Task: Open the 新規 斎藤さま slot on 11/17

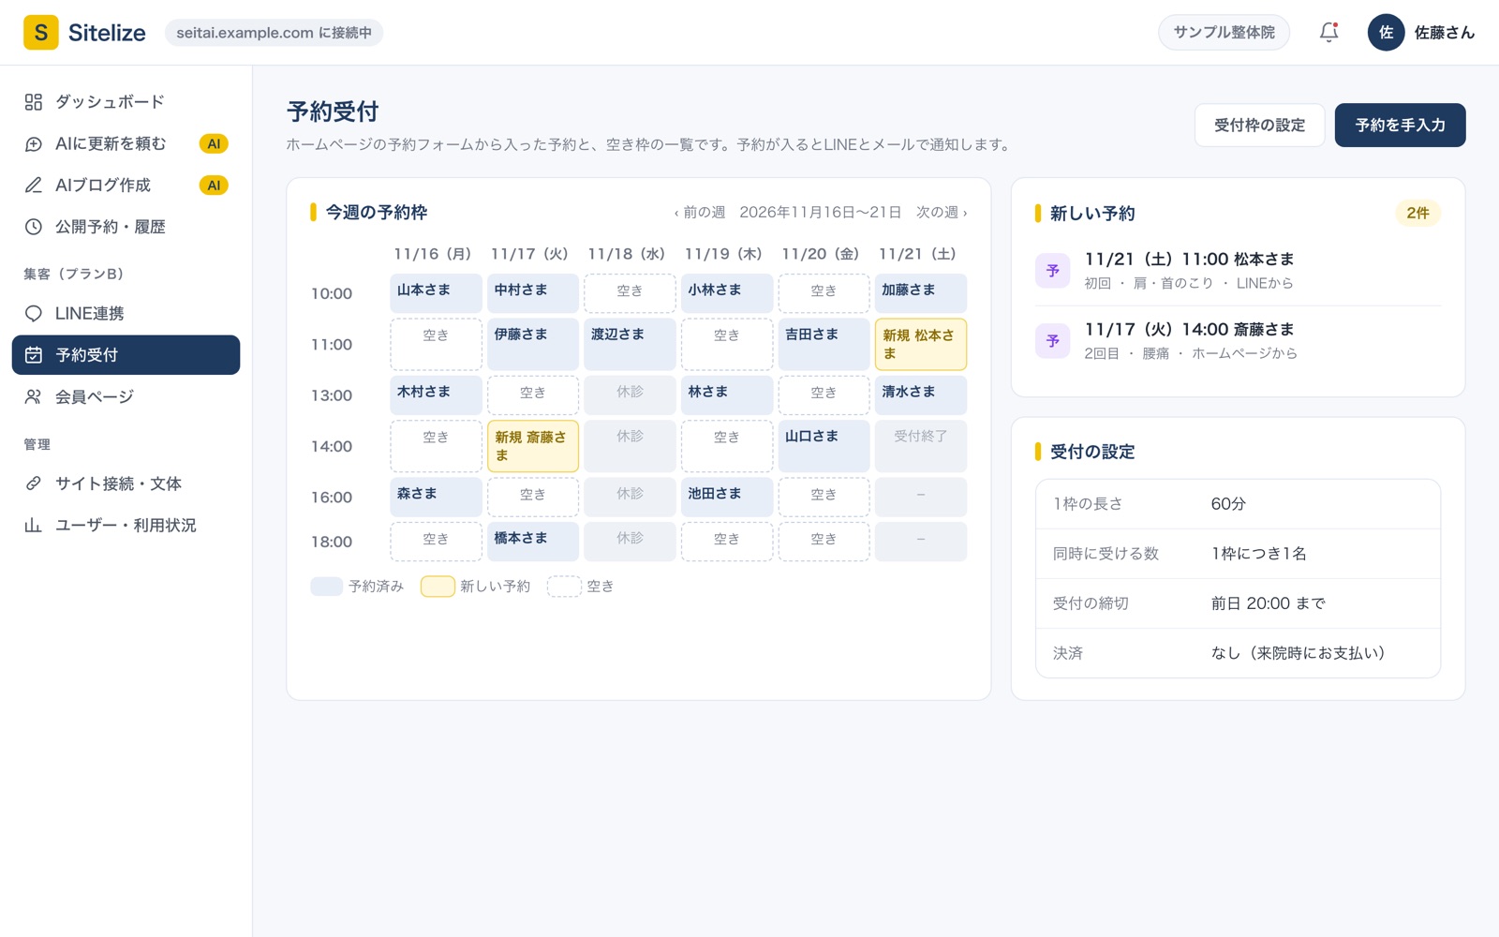Action: (532, 446)
